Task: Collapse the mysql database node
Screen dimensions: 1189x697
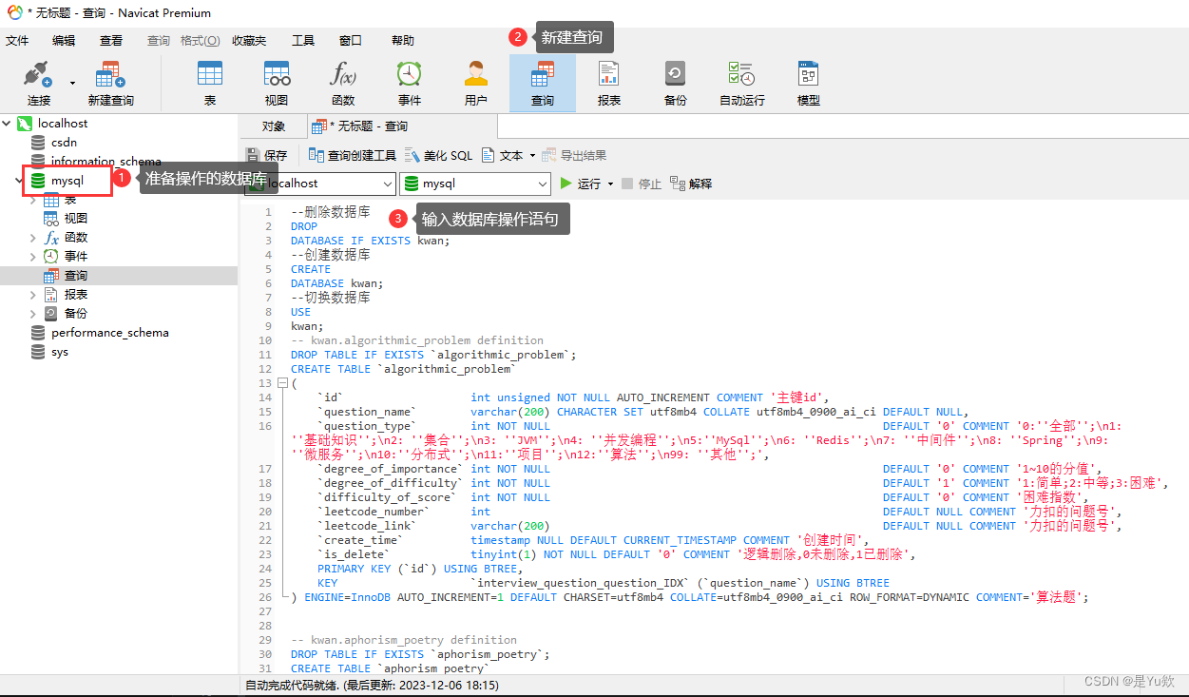Action: (20, 181)
